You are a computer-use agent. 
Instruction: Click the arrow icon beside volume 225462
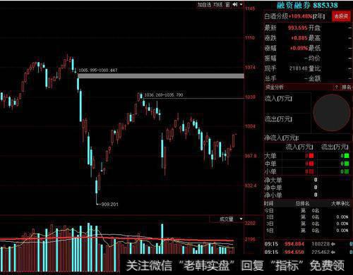point(333,252)
